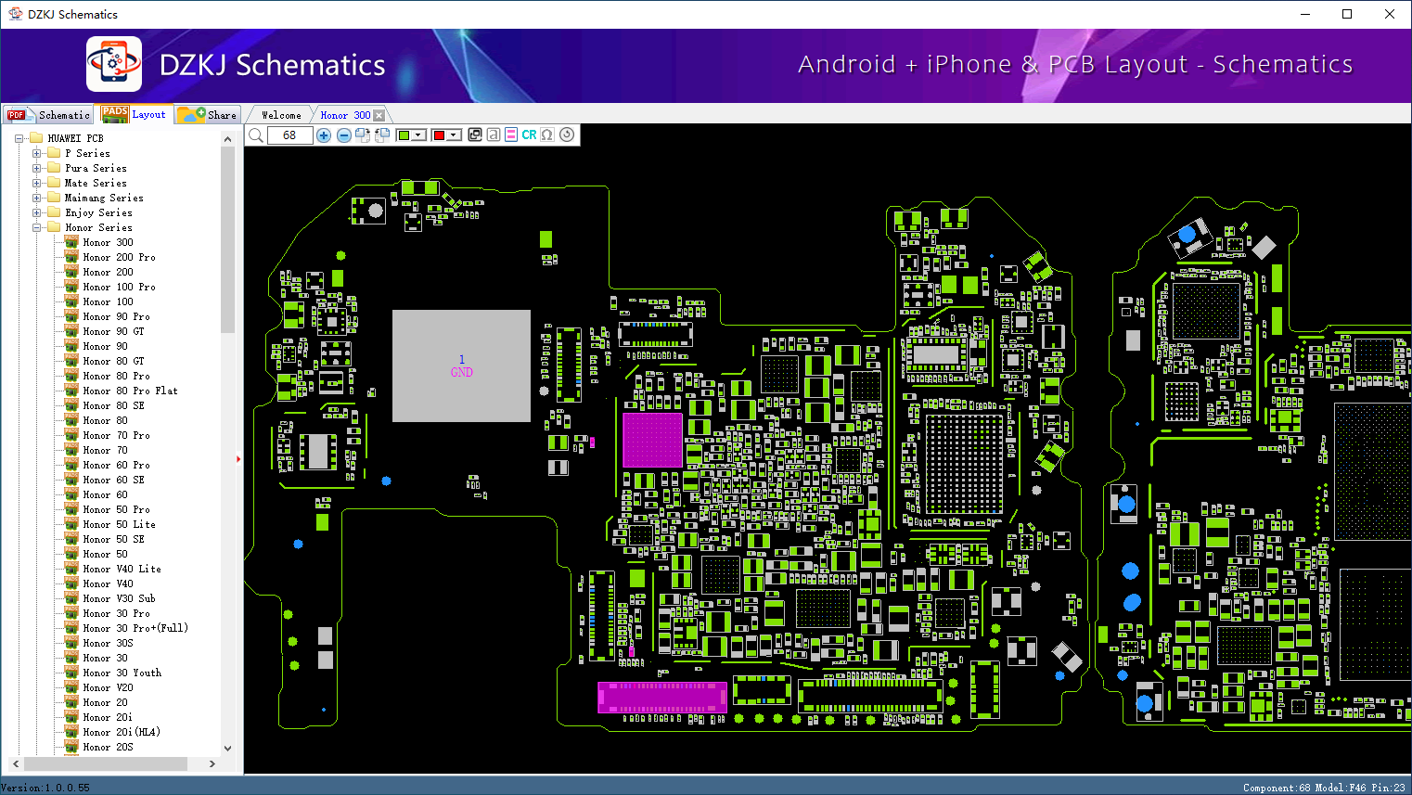
Task: Switch to the Schematic tab
Action: click(x=48, y=115)
